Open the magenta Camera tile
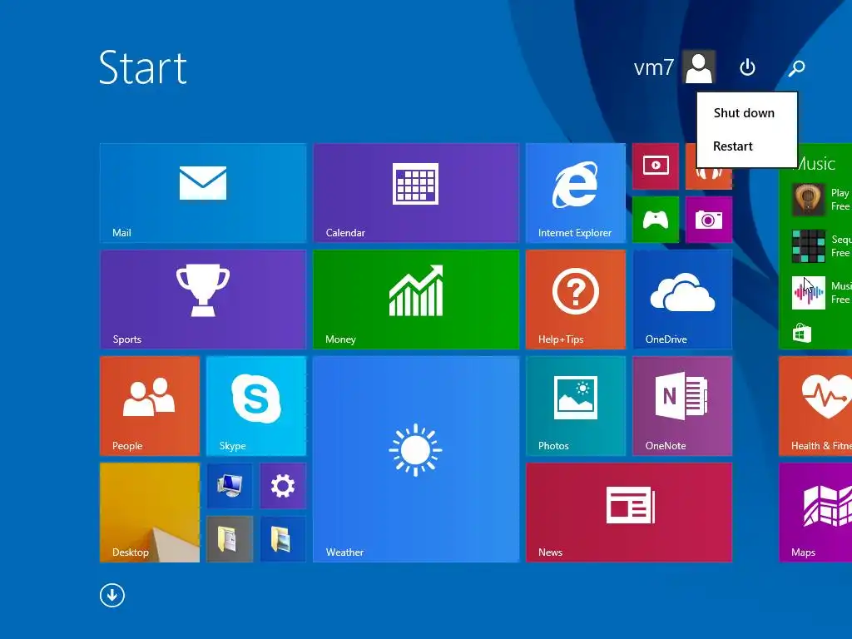The width and height of the screenshot is (852, 639). click(709, 220)
